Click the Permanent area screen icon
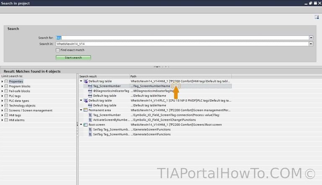The image size is (322, 185). pyautogui.click(x=86, y=110)
